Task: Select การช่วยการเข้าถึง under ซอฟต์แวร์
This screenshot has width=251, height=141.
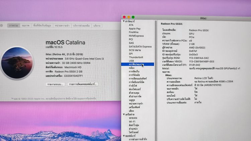Action: pyautogui.click(x=138, y=139)
